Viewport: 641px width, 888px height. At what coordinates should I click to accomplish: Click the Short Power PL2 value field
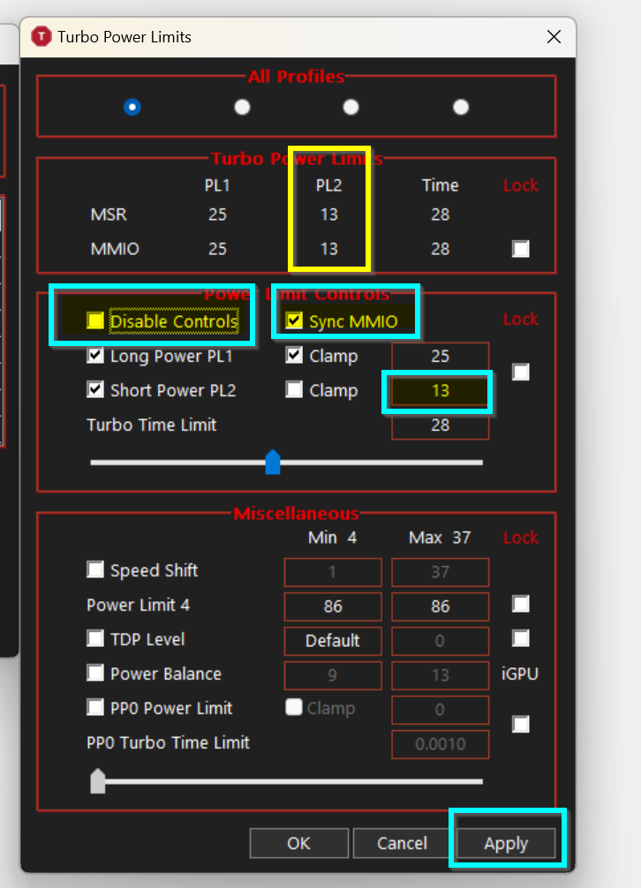(x=440, y=391)
